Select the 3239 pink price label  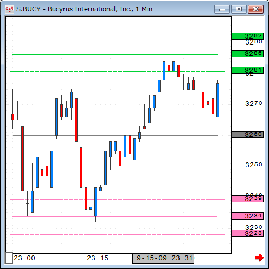(247, 199)
